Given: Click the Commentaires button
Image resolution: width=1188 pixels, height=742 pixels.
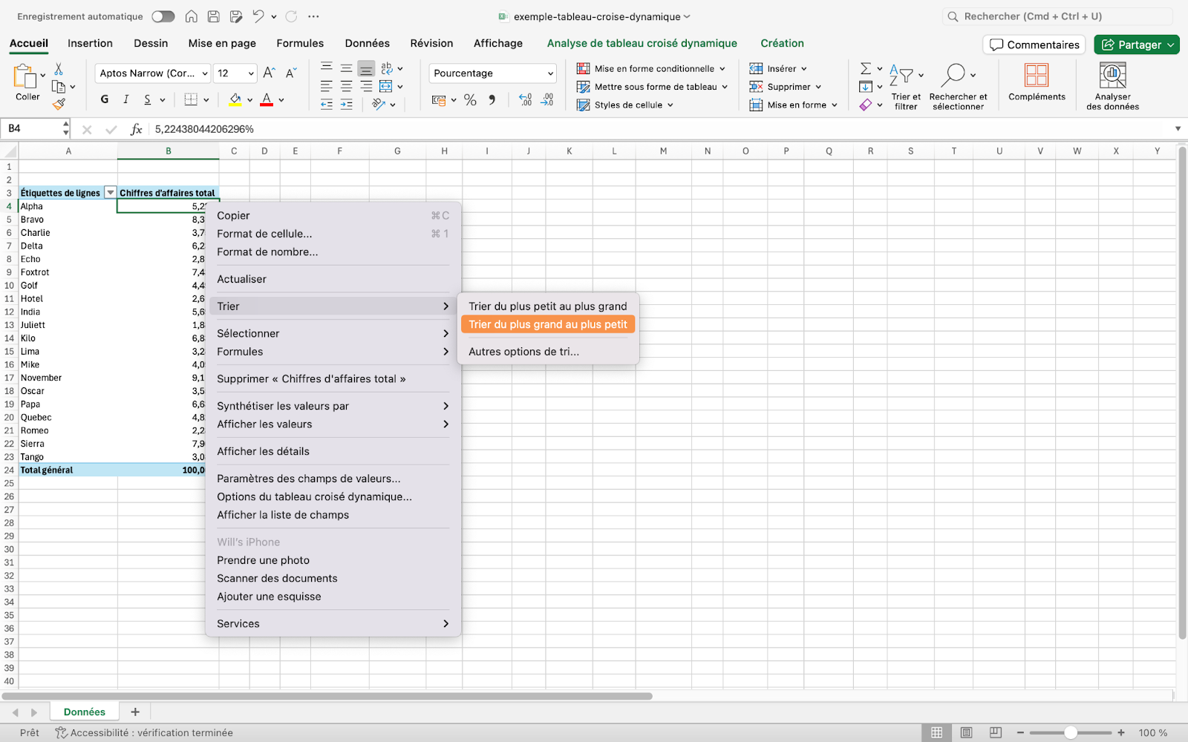Looking at the screenshot, I should coord(1034,45).
